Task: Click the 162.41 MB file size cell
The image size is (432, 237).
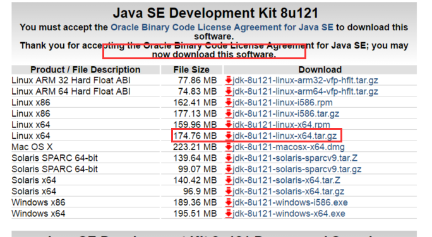Action: click(195, 103)
